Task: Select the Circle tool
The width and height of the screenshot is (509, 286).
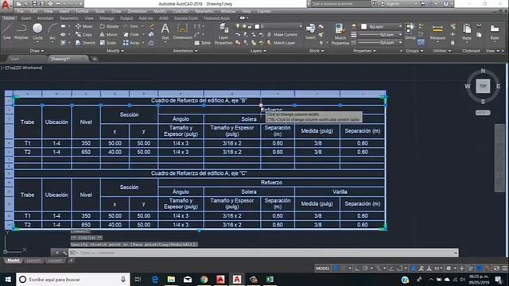Action: pos(37,32)
